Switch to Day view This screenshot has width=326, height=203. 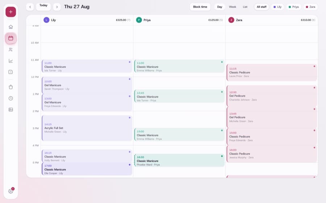pyautogui.click(x=220, y=7)
